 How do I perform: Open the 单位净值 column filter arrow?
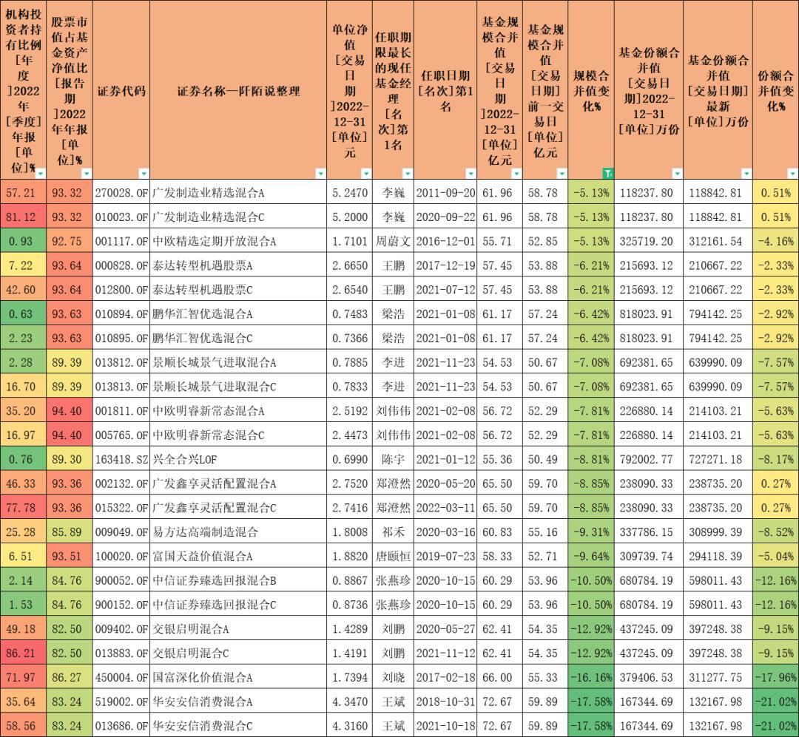pos(366,174)
